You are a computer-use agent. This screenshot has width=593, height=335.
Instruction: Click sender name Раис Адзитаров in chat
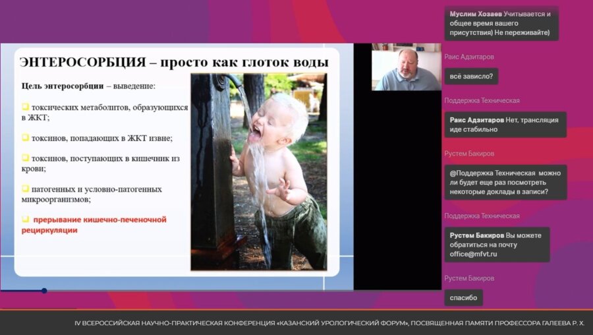469,57
